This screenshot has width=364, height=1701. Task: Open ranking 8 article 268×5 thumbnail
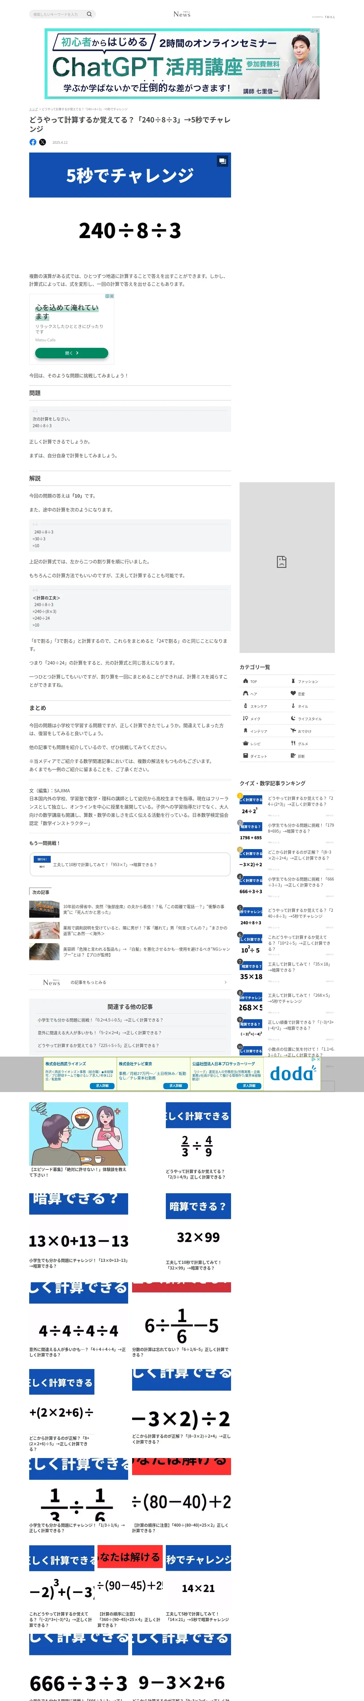[x=251, y=1003]
